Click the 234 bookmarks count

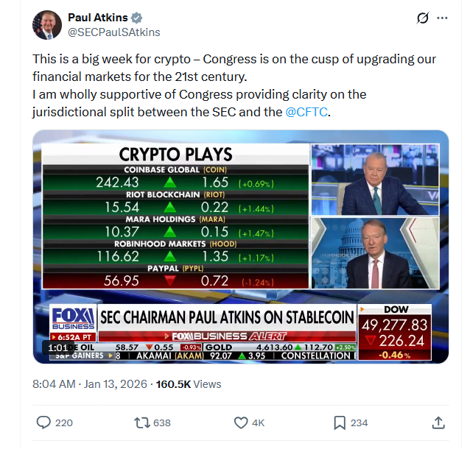(359, 423)
